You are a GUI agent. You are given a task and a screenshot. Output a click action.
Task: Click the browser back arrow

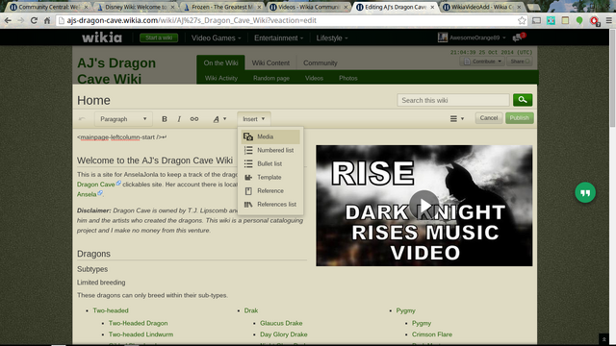coord(8,20)
